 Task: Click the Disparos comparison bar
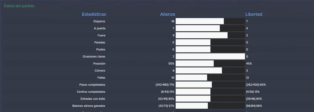210,21
